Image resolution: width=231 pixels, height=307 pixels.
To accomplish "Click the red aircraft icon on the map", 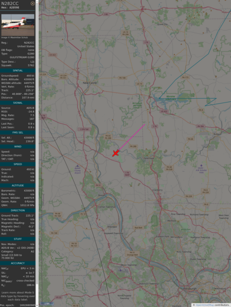I will coord(115,153).
